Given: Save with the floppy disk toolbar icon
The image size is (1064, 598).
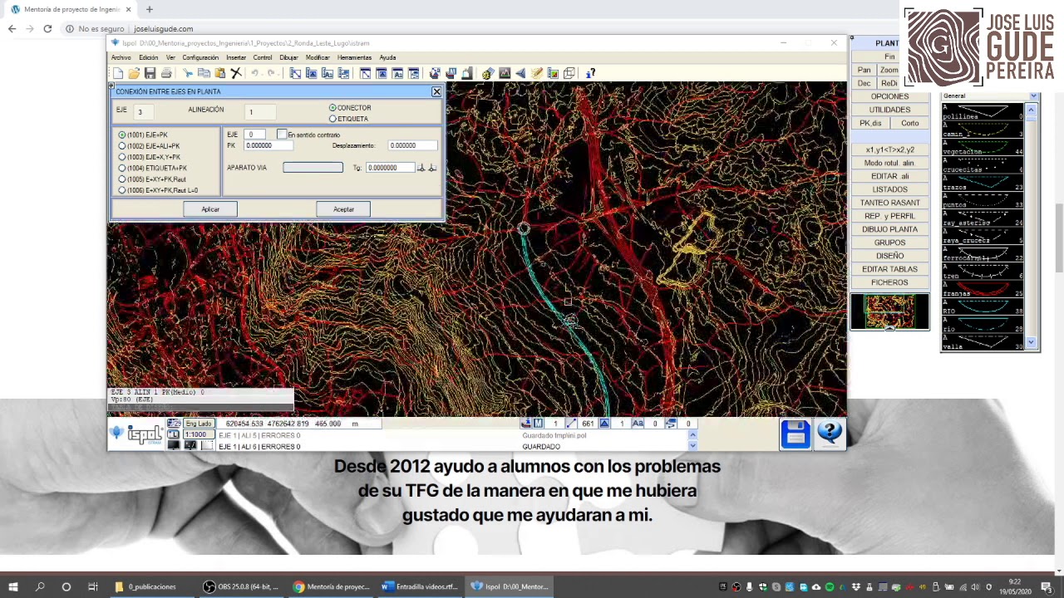Looking at the screenshot, I should click(150, 73).
